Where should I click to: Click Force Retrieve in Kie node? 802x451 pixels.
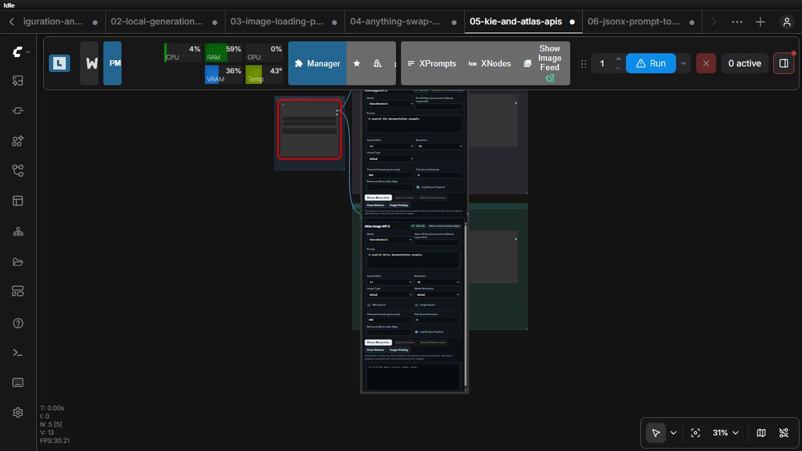click(375, 205)
